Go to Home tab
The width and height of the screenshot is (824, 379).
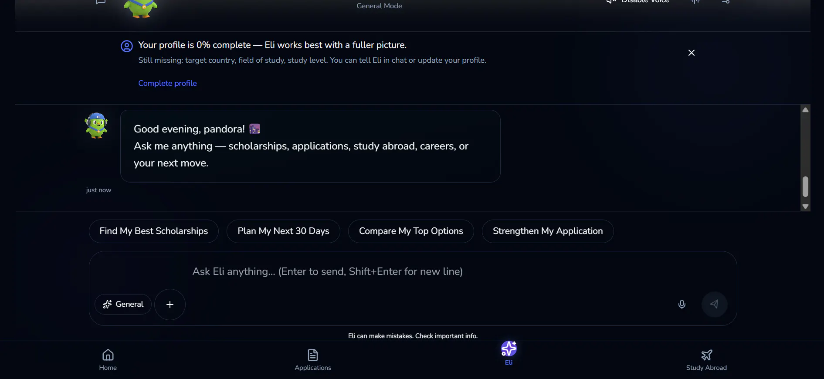(x=108, y=360)
